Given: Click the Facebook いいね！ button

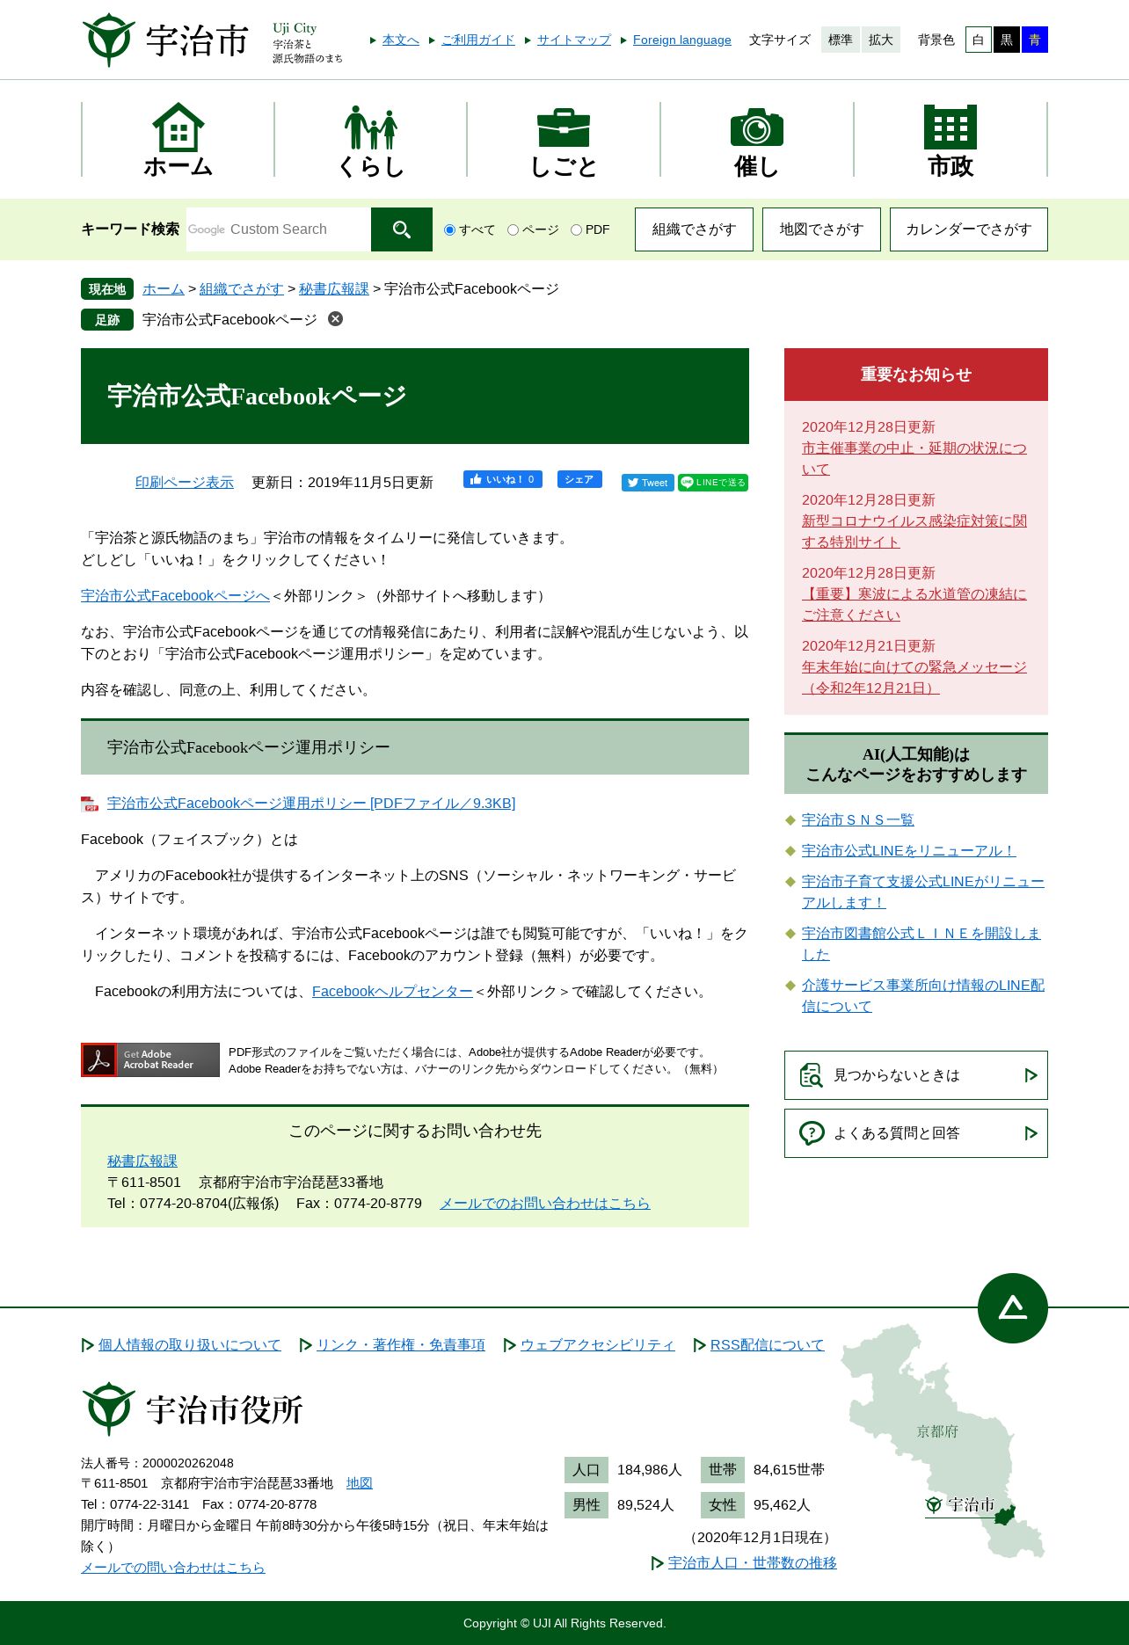Looking at the screenshot, I should 503,479.
